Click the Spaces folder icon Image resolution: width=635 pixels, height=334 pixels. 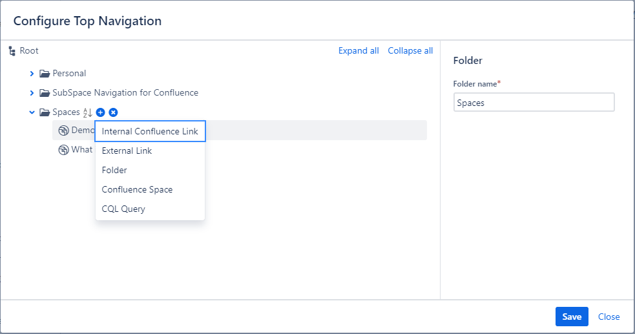[x=45, y=112]
